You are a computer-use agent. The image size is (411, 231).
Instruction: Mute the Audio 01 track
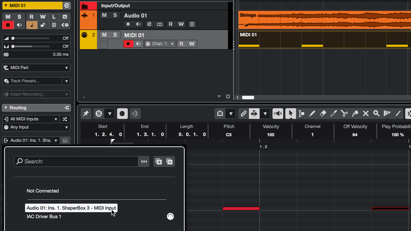point(104,15)
